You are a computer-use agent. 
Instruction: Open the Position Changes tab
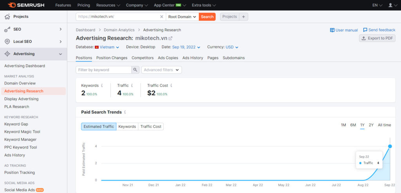coord(112,58)
